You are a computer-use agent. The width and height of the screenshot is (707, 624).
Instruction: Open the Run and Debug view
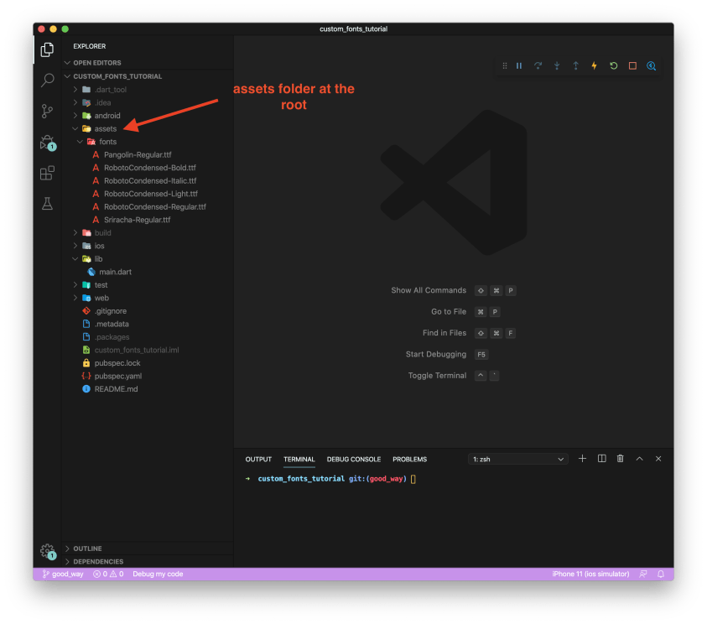47,143
